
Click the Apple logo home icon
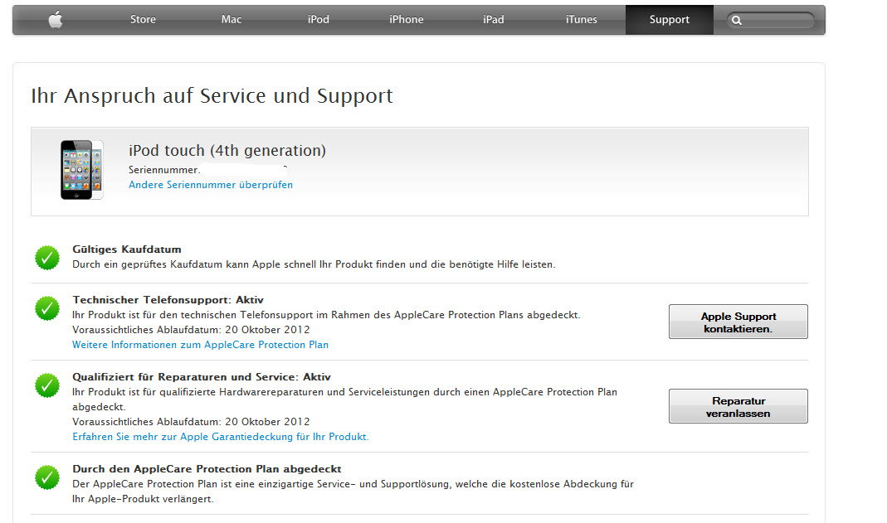click(x=56, y=20)
